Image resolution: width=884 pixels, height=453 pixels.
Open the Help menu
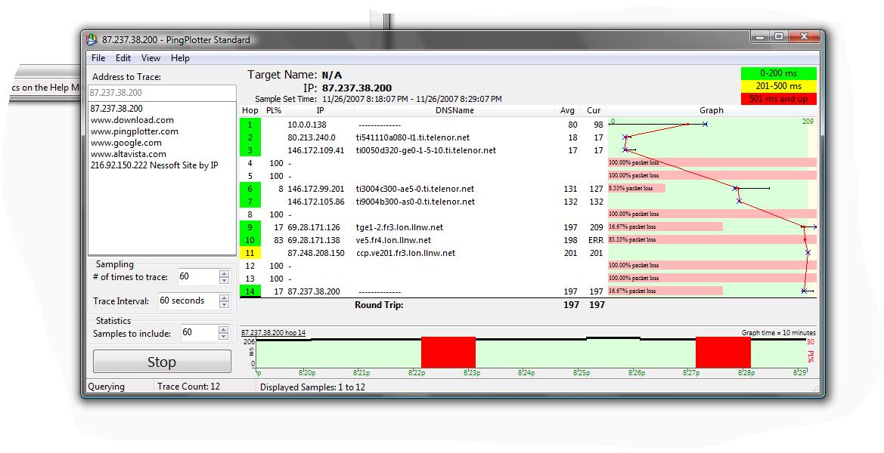[181, 58]
